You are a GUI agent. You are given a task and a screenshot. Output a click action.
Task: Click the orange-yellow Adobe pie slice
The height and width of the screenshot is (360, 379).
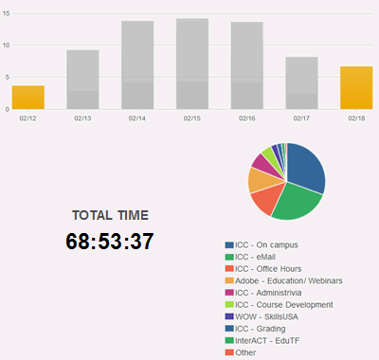(x=262, y=180)
